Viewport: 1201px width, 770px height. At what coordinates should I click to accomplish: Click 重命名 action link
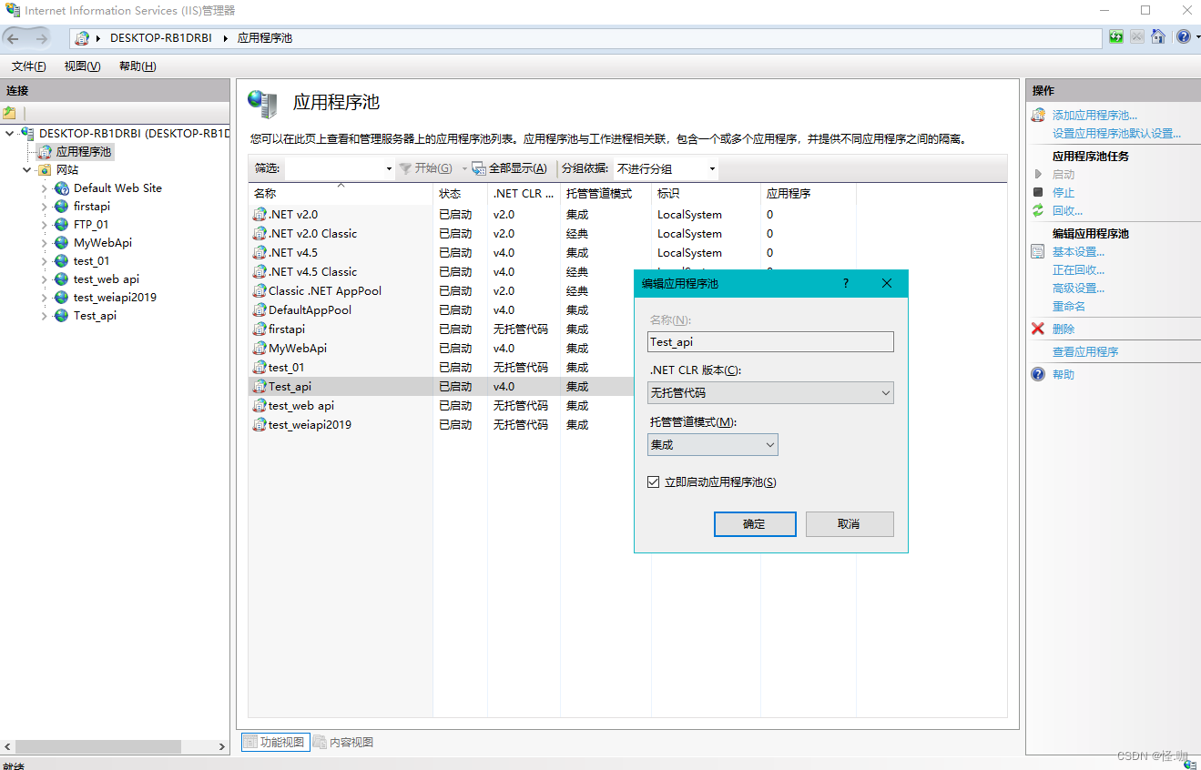1069,307
